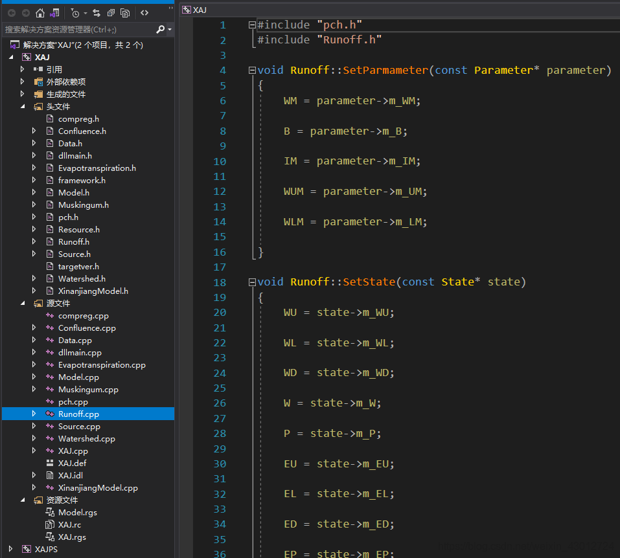
Task: Collapse the SetState function code block
Action: coord(252,282)
